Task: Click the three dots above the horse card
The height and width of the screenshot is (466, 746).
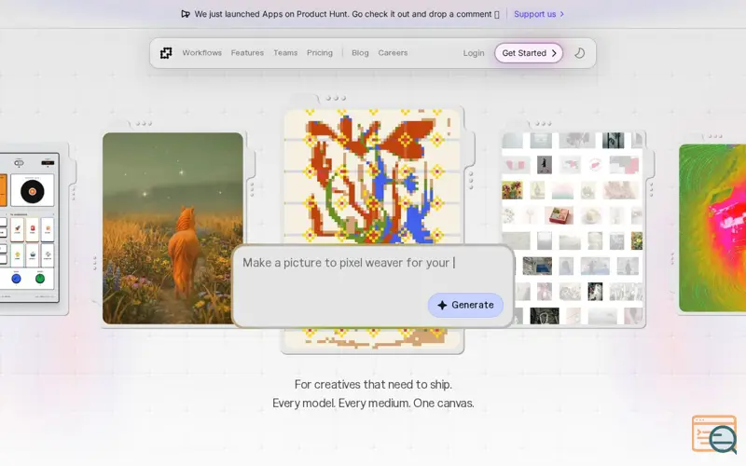Action: pos(144,124)
